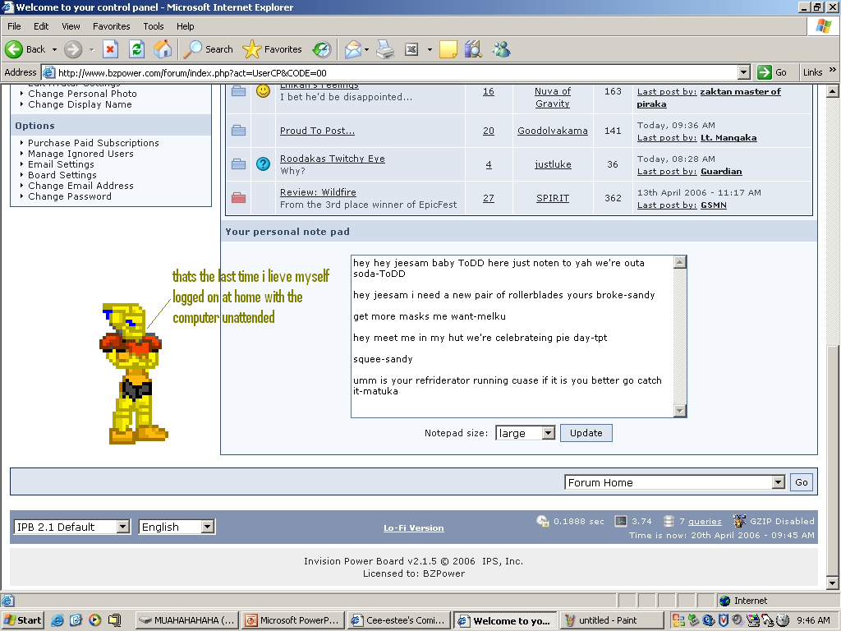Open the Forward button history dropdown arrow
The height and width of the screenshot is (631, 841).
91,49
